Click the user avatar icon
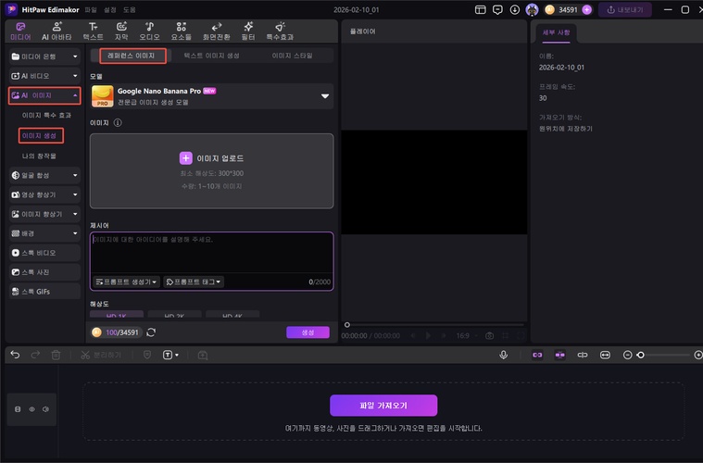The width and height of the screenshot is (703, 463). click(533, 9)
